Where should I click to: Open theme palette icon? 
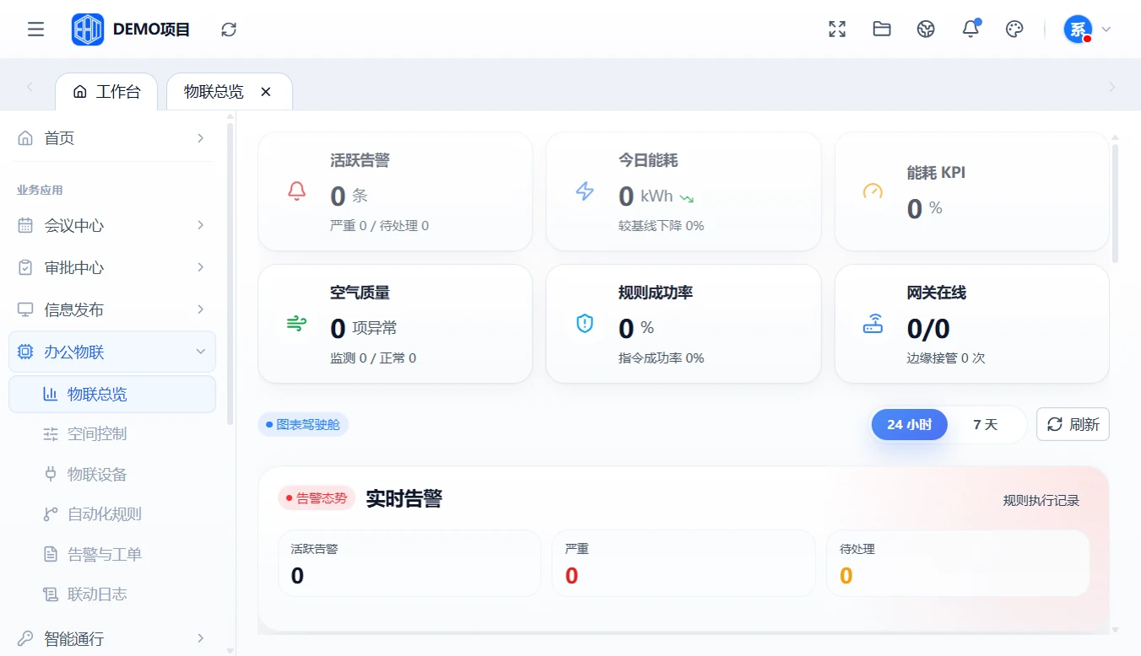coord(1014,30)
